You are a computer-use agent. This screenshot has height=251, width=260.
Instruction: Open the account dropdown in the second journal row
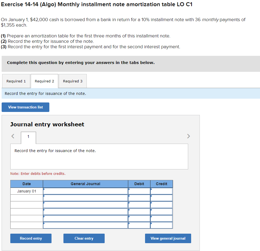coord(44,198)
